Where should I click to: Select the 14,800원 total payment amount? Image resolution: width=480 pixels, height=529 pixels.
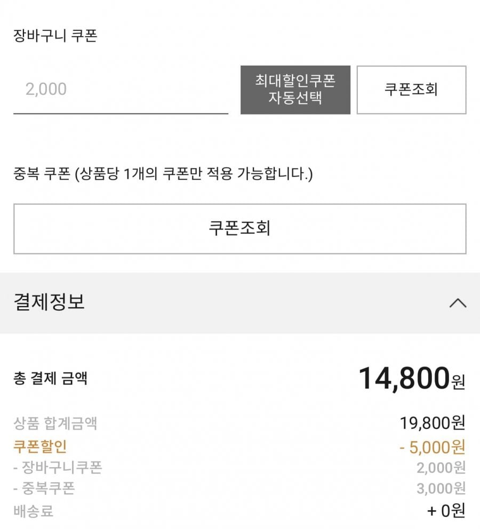point(411,379)
